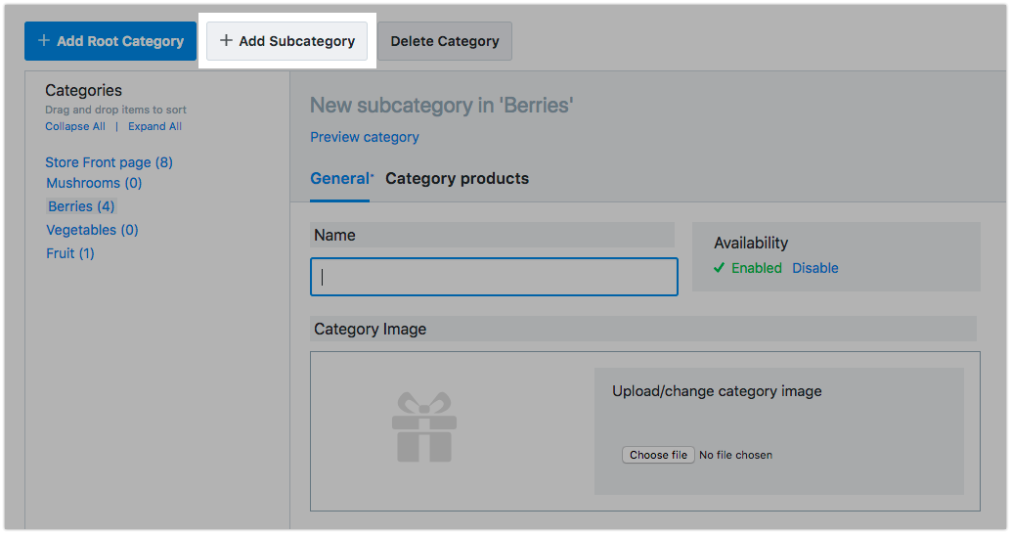
Task: Select the Vegetables (0) category
Action: [92, 230]
